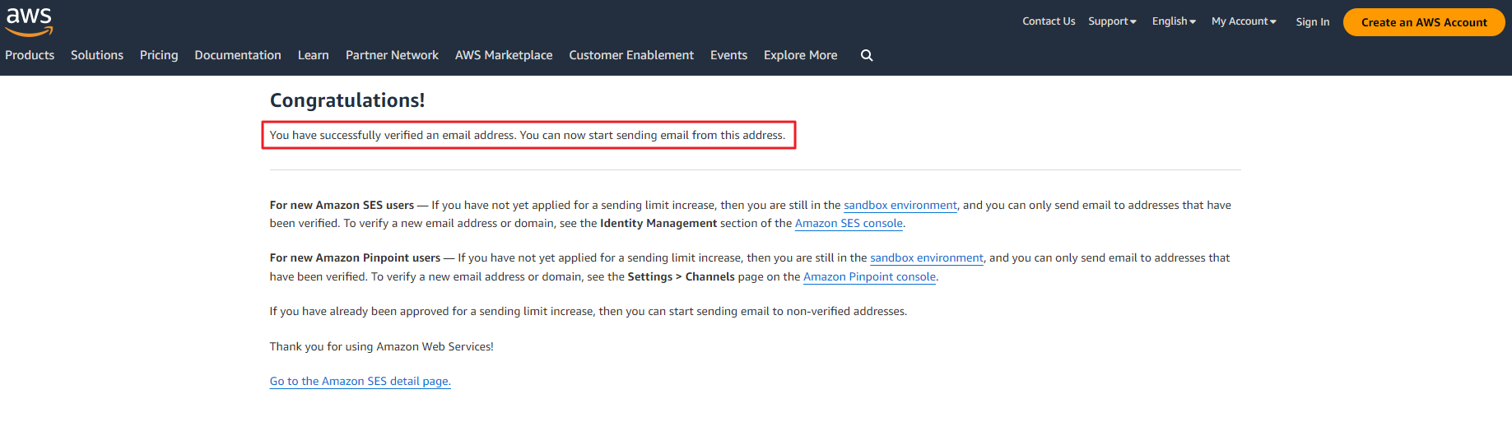Navigate to AWS Marketplace
1512x436 pixels.
(x=504, y=55)
